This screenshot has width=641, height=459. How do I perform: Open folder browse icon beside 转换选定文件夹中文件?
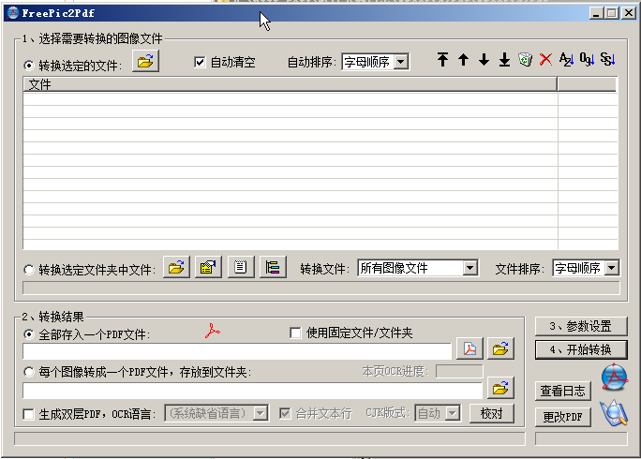[x=176, y=267]
